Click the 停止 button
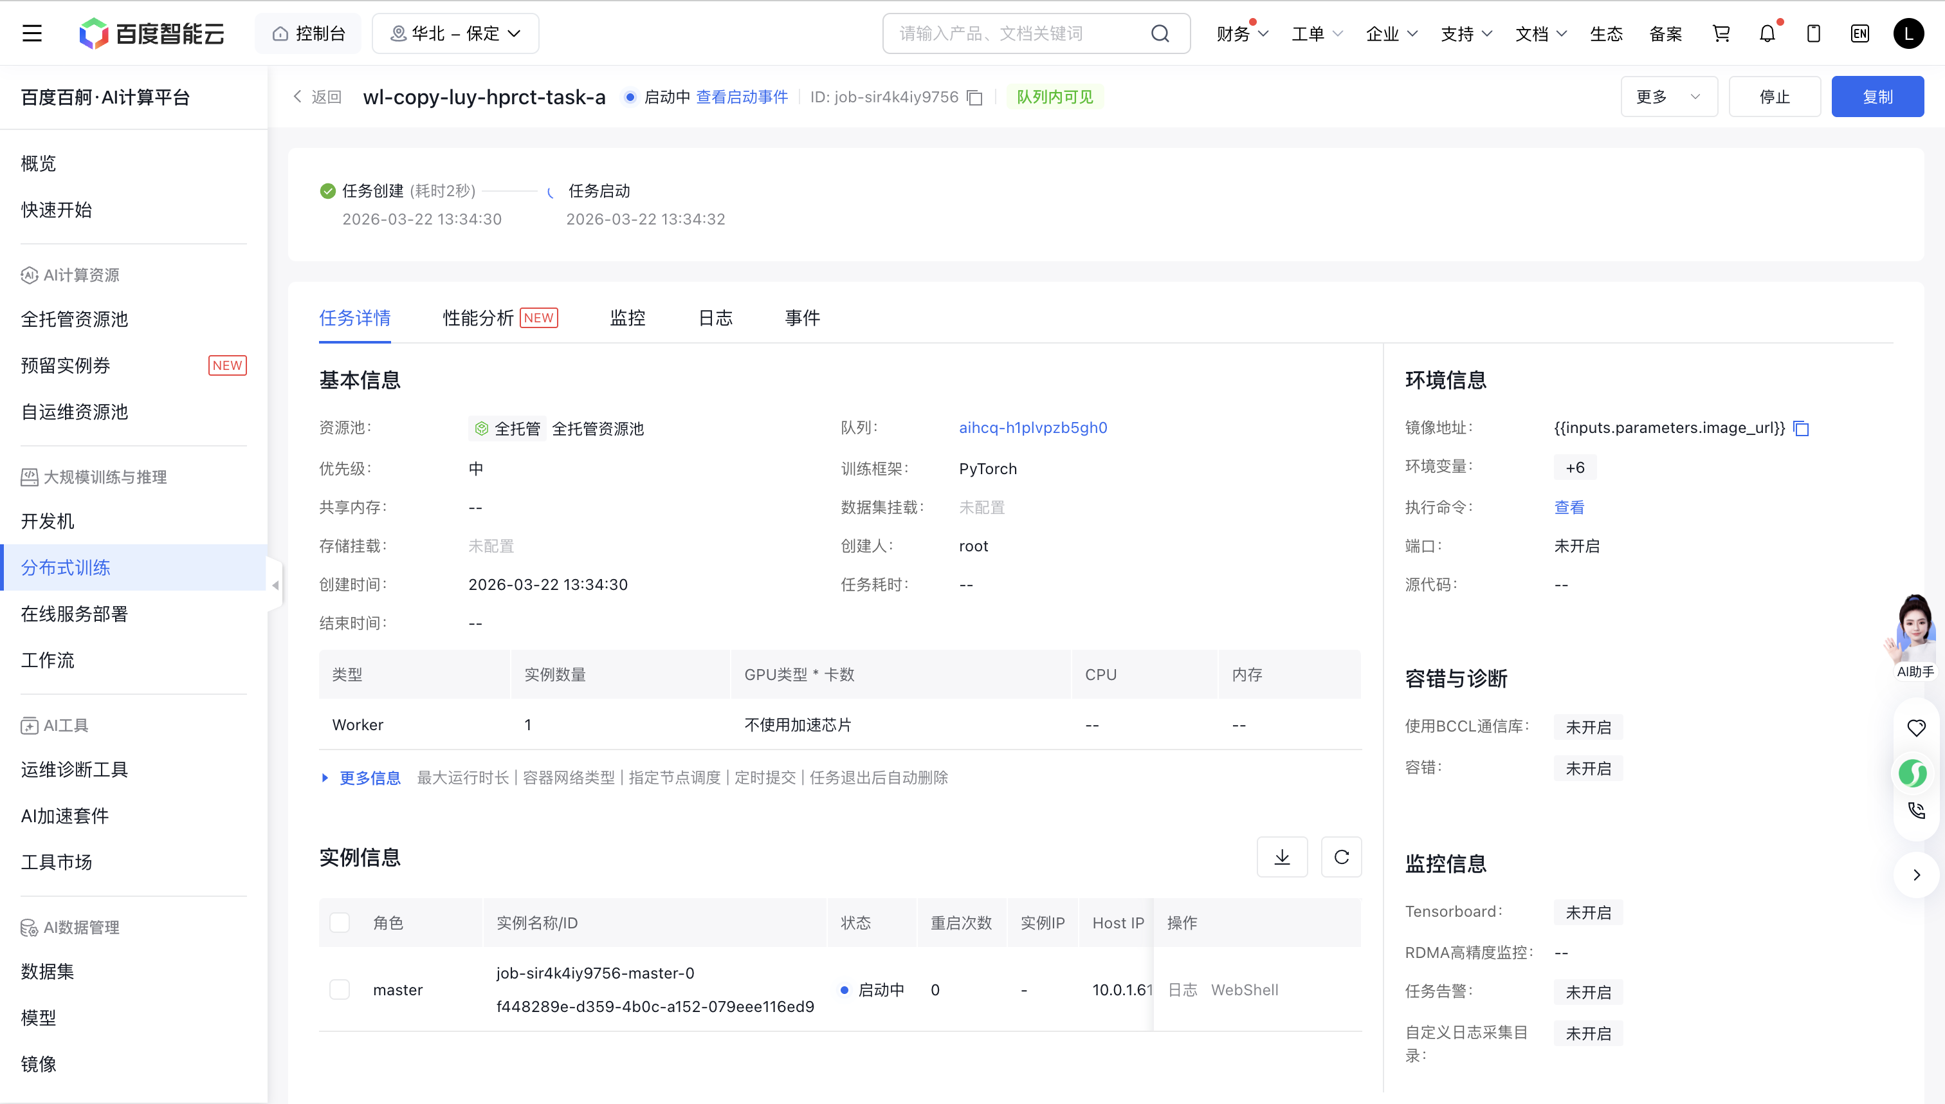The height and width of the screenshot is (1104, 1945). coord(1774,97)
